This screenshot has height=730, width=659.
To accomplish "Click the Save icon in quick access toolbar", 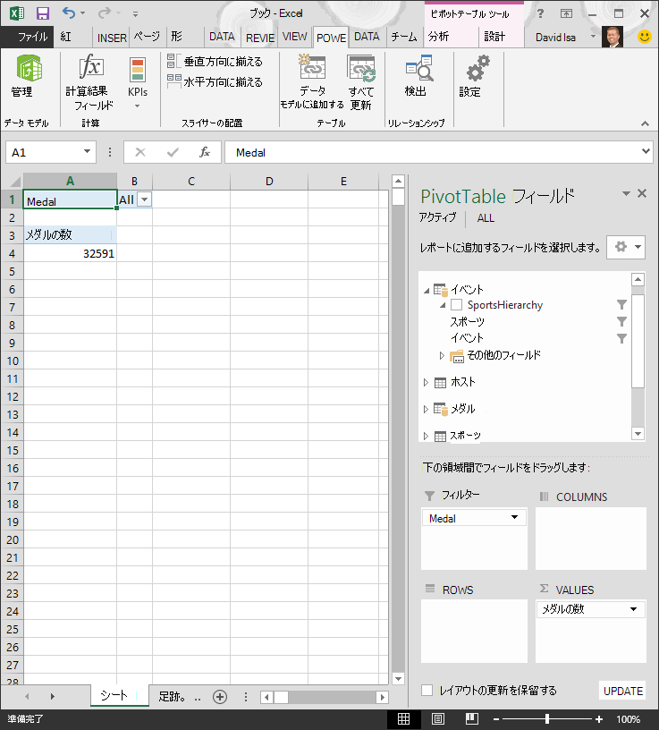I will point(43,13).
